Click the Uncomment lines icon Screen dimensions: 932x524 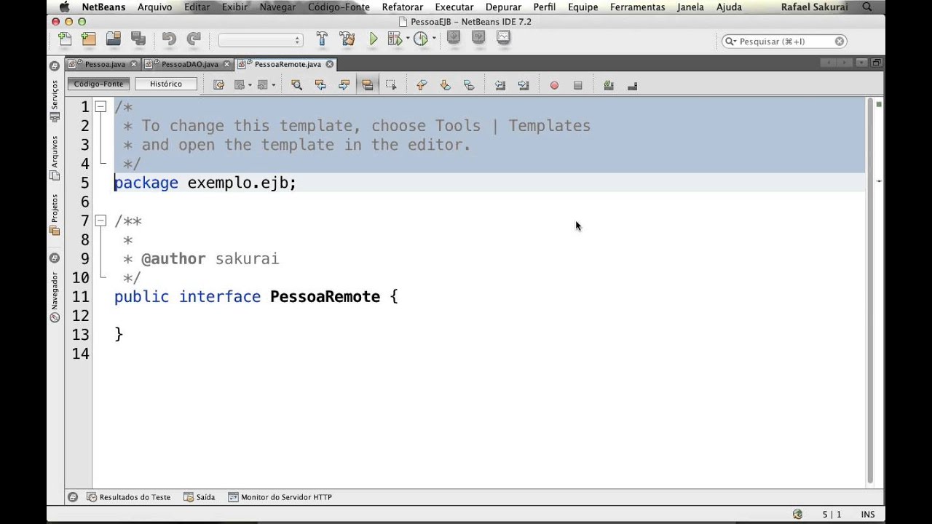(632, 85)
